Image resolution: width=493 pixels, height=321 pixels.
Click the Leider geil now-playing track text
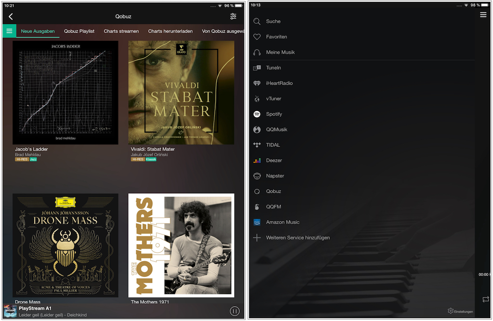[52, 315]
